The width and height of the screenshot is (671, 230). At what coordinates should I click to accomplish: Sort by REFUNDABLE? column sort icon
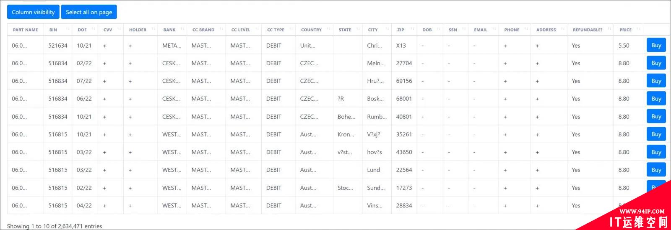pos(609,29)
